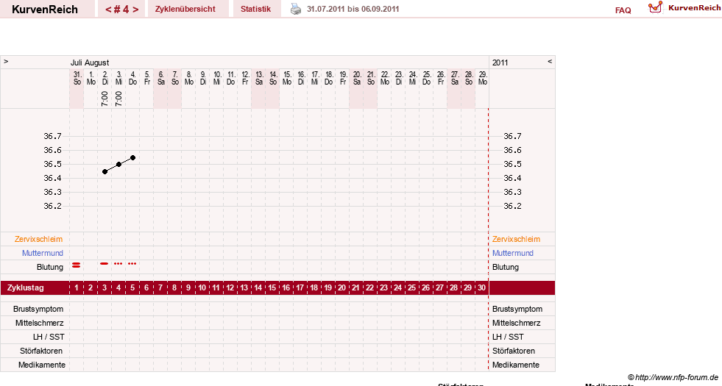
Task: Click the right-side LH / SST label
Action: point(508,337)
